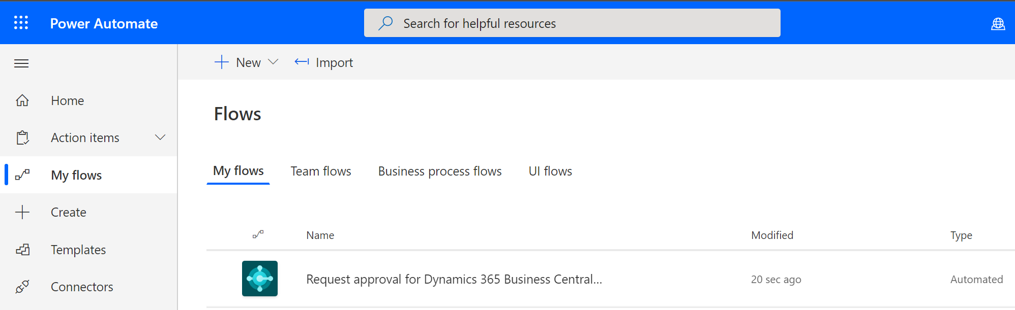
Task: Sort by the Type column header
Action: pyautogui.click(x=961, y=235)
